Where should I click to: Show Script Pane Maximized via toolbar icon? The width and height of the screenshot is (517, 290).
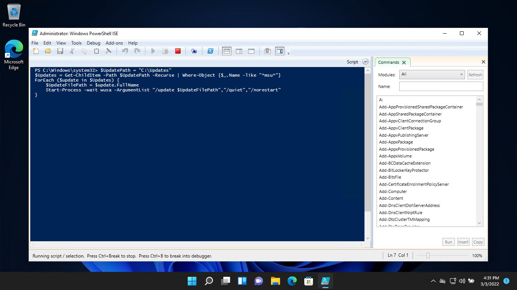251,51
